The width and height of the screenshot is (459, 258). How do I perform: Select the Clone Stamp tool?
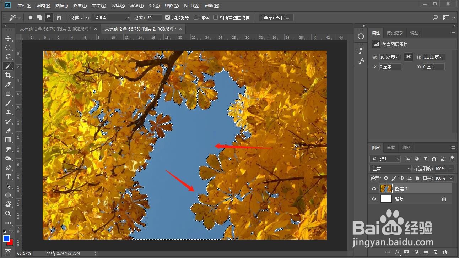(x=8, y=112)
